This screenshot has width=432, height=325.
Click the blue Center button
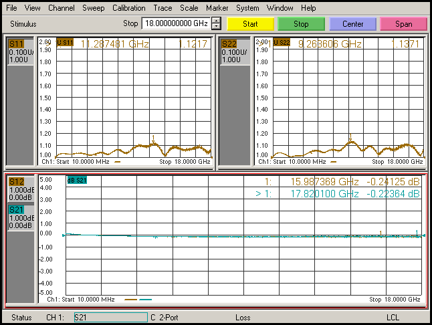pyautogui.click(x=352, y=23)
